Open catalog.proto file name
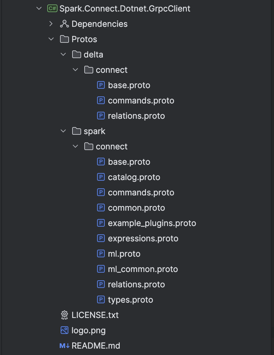The width and height of the screenshot is (274, 355). (134, 177)
